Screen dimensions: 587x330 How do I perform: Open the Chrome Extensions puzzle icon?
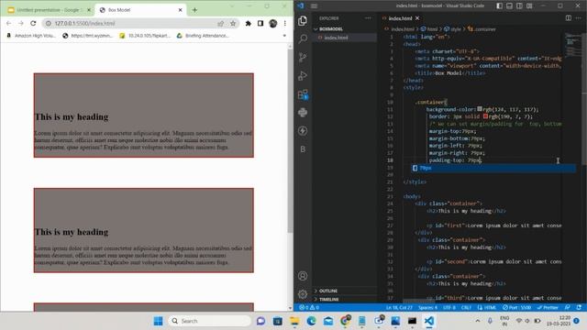pos(248,23)
